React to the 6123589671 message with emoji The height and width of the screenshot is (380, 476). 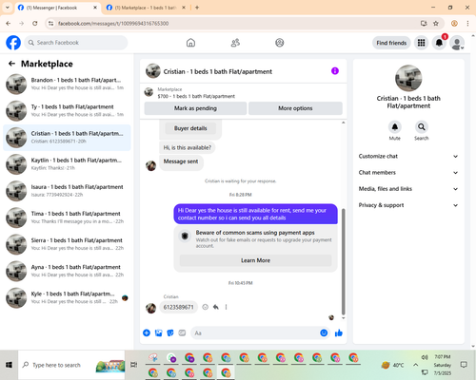click(x=206, y=307)
